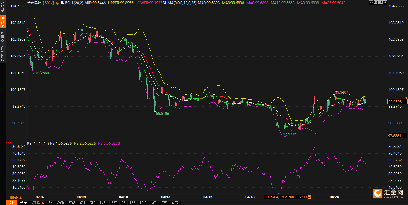This screenshot has width=408, height=205.
Task: Switch indicator to KDJ
Action: [93, 203]
